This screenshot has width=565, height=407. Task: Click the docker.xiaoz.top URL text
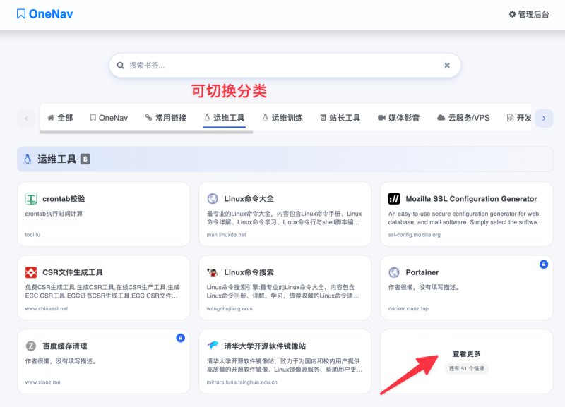tap(408, 309)
